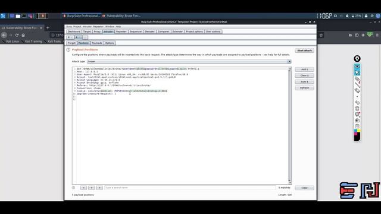
Task: Switch to the User options tab
Action: click(x=213, y=32)
